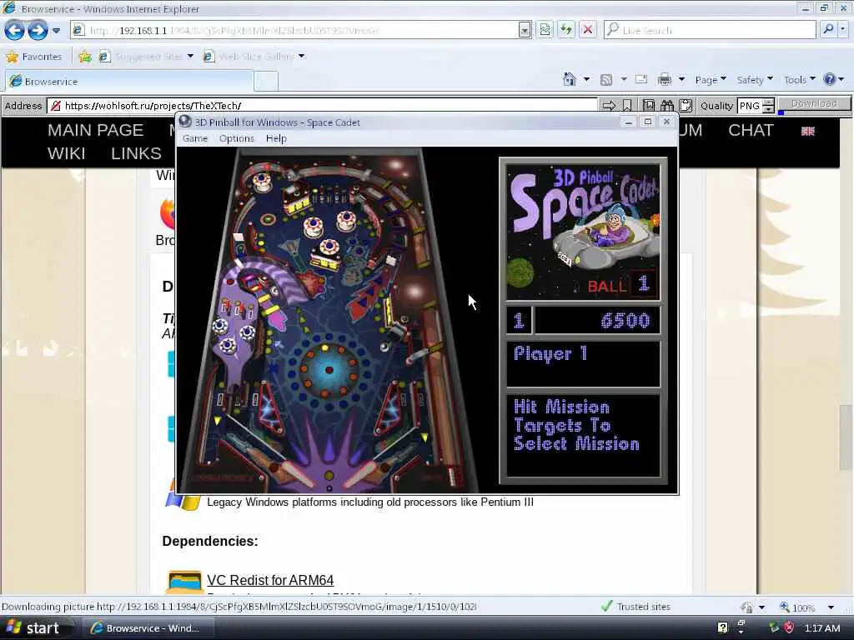Screen dimensions: 854x640
Task: Click the help question mark tray icon
Action: (722, 627)
